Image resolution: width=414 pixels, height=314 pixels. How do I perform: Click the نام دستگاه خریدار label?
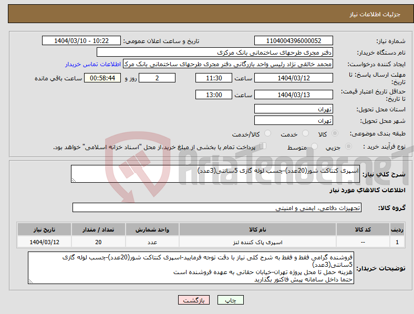coord(381,53)
